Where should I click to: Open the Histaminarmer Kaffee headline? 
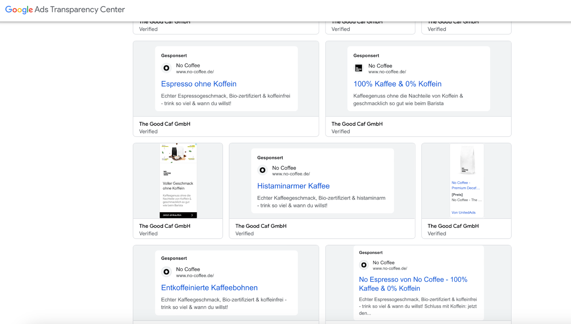tap(293, 186)
